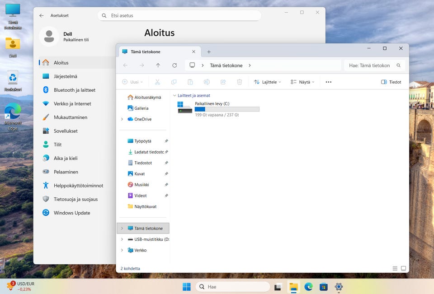Screen dimensions: 434x294
Task: Click the Share icon in Explorer toolbar
Action: point(223,82)
